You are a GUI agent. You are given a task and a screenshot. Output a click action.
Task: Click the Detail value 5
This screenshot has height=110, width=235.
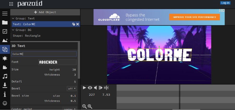click(75, 82)
